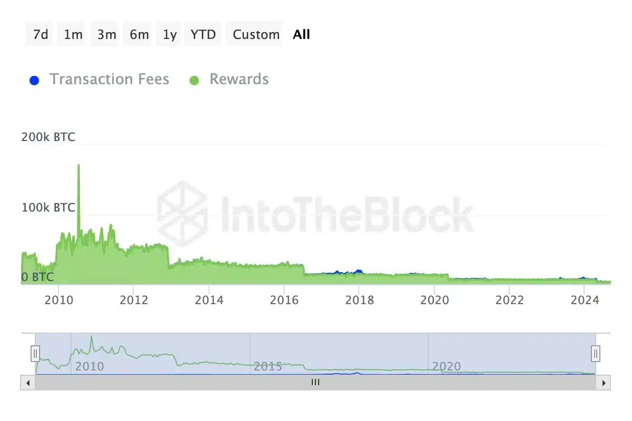632x421 pixels.
Task: Toggle the Transaction Fees series visibility
Action: point(109,79)
